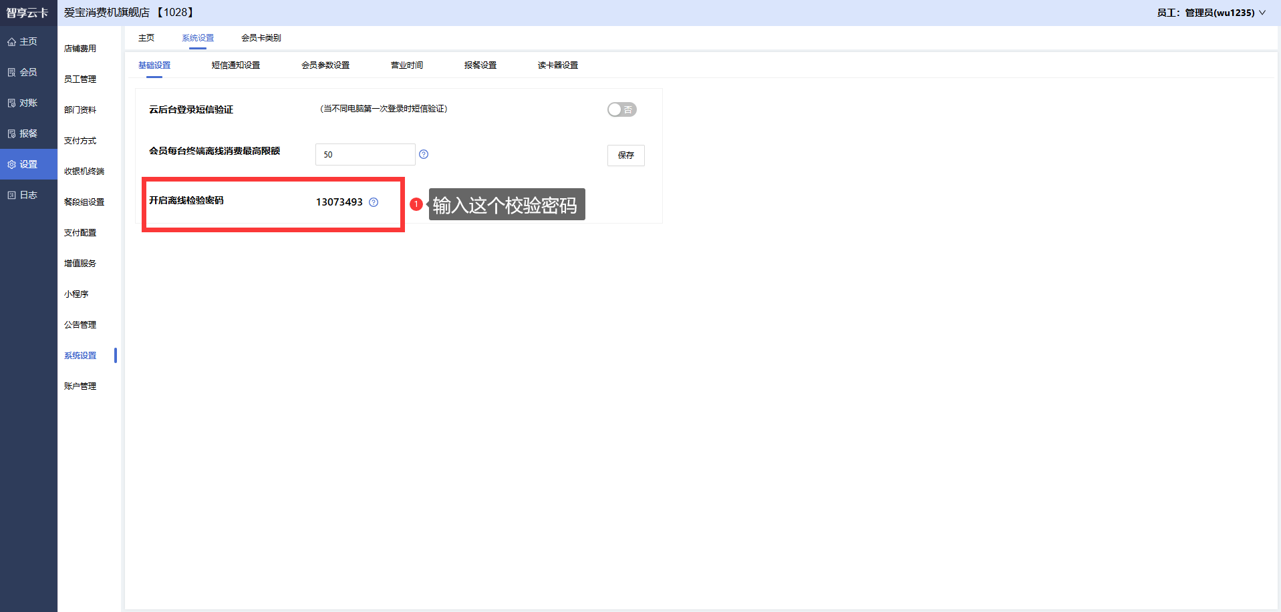The width and height of the screenshot is (1281, 612).
Task: Open 员工管理 in the settings submenu
Action: click(x=80, y=79)
